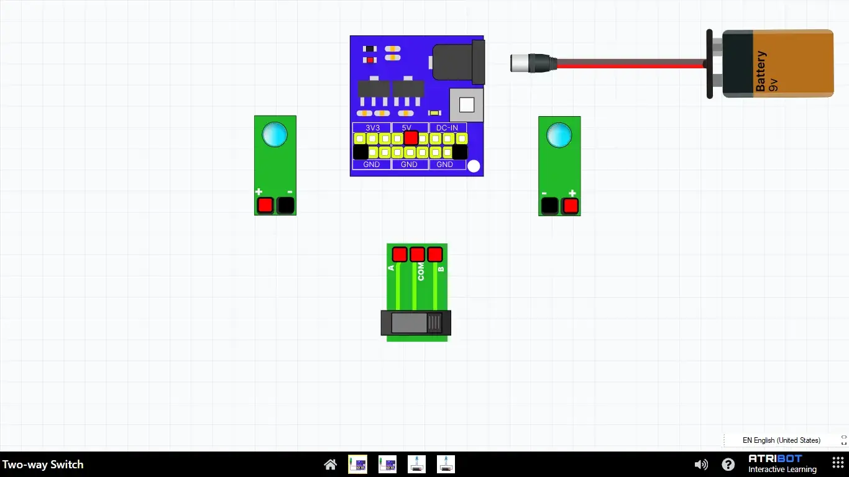The width and height of the screenshot is (849, 477).
Task: Select the switch's A terminal
Action: point(400,254)
